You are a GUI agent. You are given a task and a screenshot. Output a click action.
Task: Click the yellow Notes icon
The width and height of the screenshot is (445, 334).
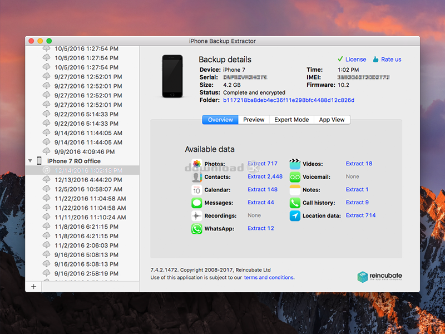click(295, 190)
